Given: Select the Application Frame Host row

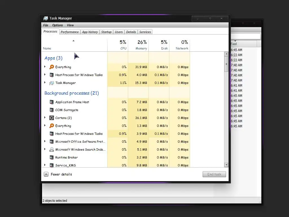Looking at the screenshot, I should [115, 102].
